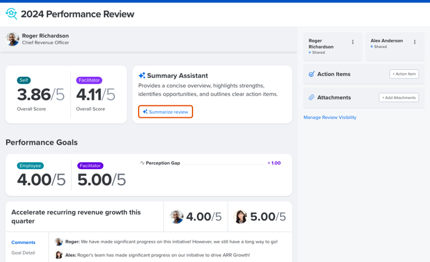
Task: Switch to the Goal Detail tab
Action: (x=23, y=253)
